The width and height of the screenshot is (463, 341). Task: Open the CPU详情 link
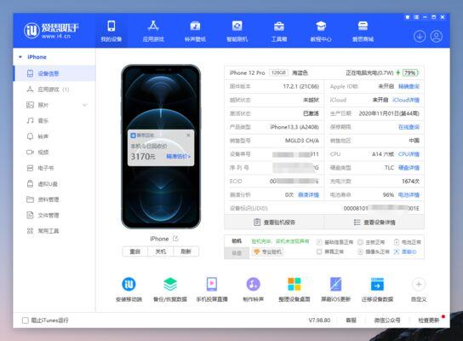pyautogui.click(x=409, y=154)
